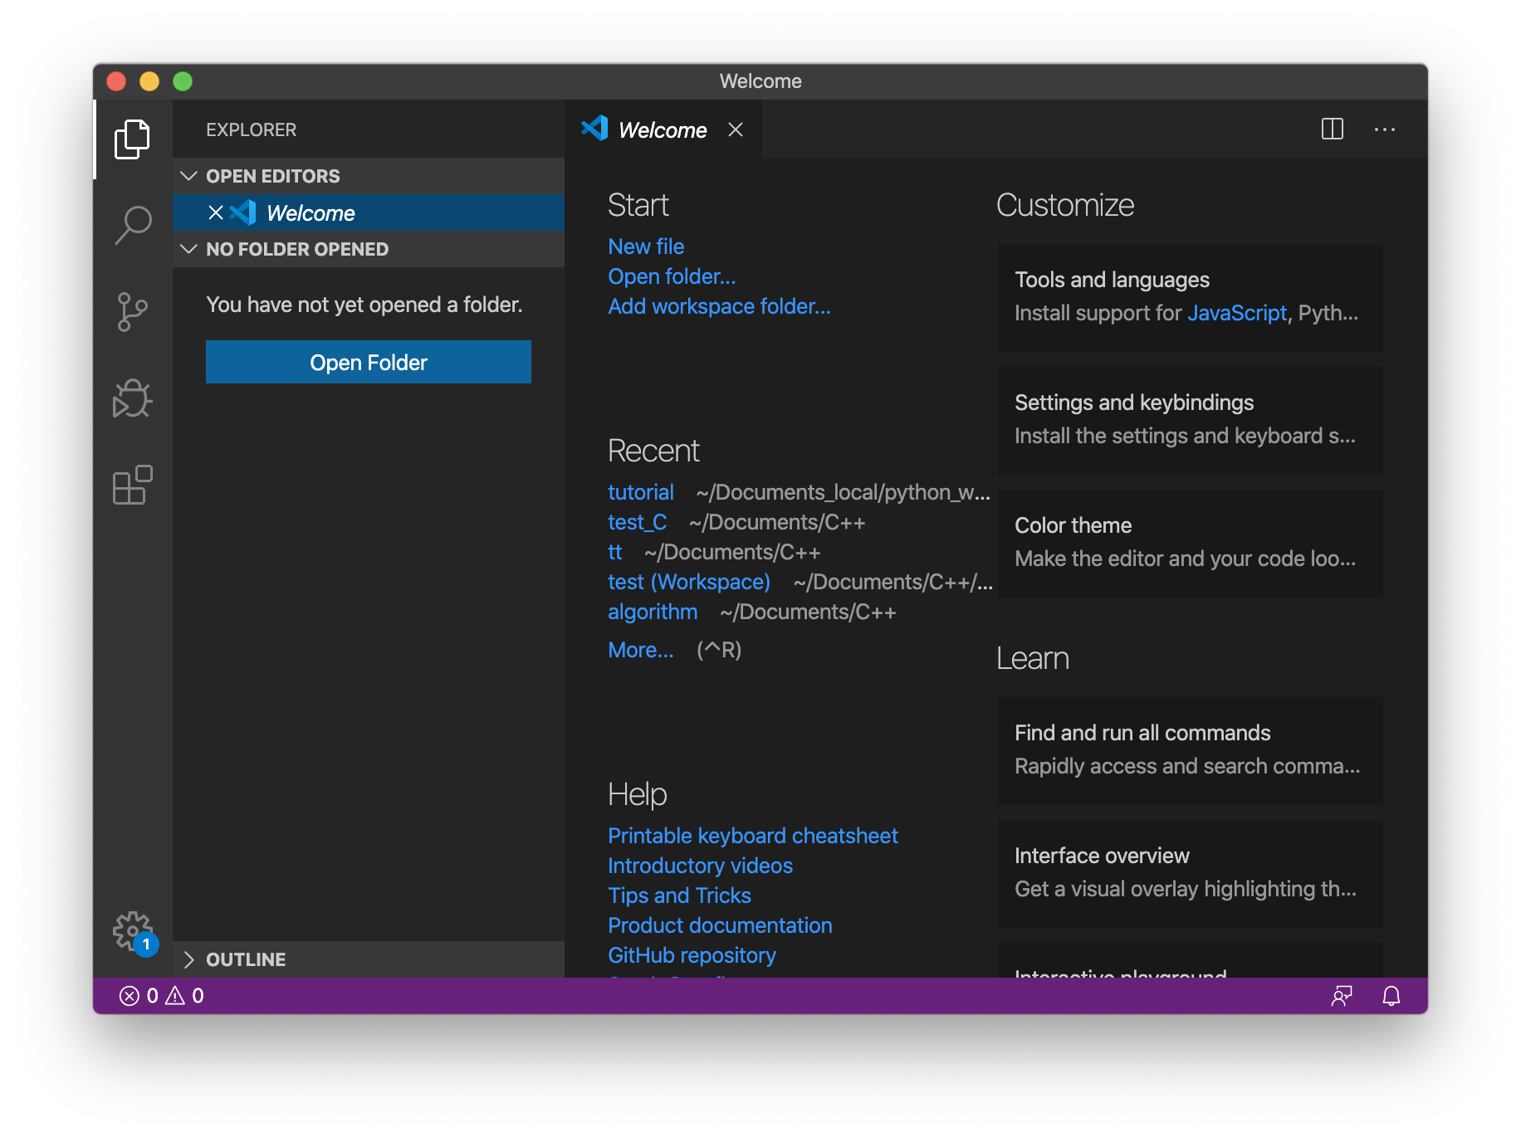Open the Run and Debug view icon
This screenshot has height=1137, width=1521.
coord(132,398)
